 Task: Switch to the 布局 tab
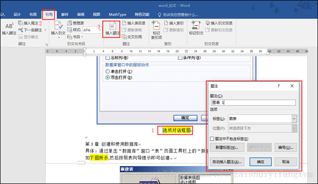coord(33,14)
